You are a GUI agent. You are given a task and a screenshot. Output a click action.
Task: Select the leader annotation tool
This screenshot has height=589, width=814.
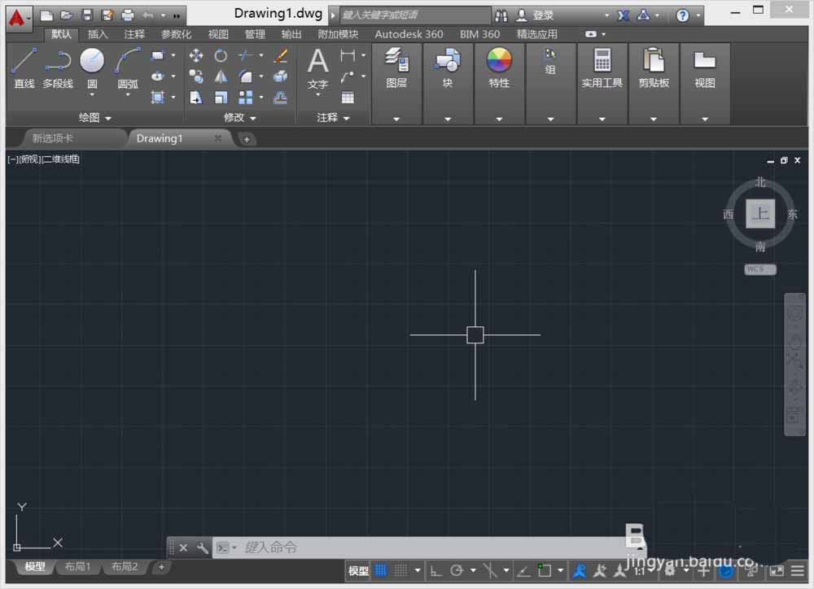348,76
